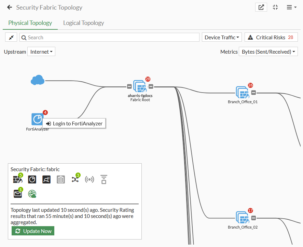Select the aharris-fgdocs Fabric Root firewall
The width and height of the screenshot is (303, 247).
140,86
